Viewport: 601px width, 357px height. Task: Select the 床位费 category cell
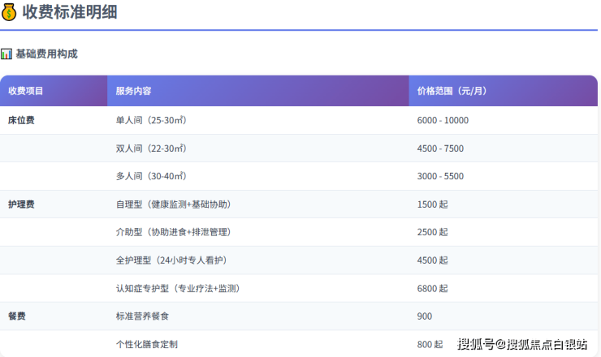click(21, 120)
